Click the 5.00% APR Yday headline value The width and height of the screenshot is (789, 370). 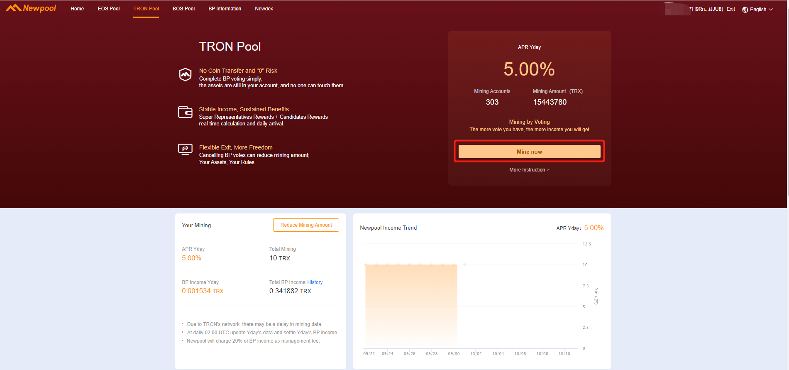[529, 69]
